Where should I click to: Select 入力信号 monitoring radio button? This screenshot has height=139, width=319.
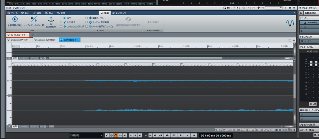tap(61, 22)
